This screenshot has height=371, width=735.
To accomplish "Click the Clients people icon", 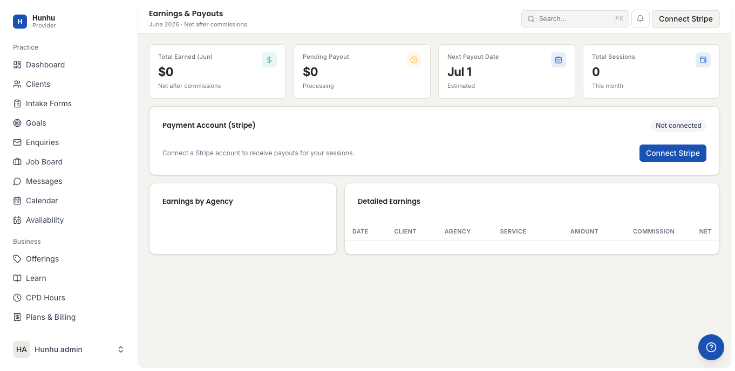I will 17,84.
